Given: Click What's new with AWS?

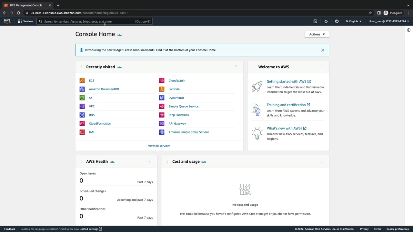Looking at the screenshot, I should 287,128.
